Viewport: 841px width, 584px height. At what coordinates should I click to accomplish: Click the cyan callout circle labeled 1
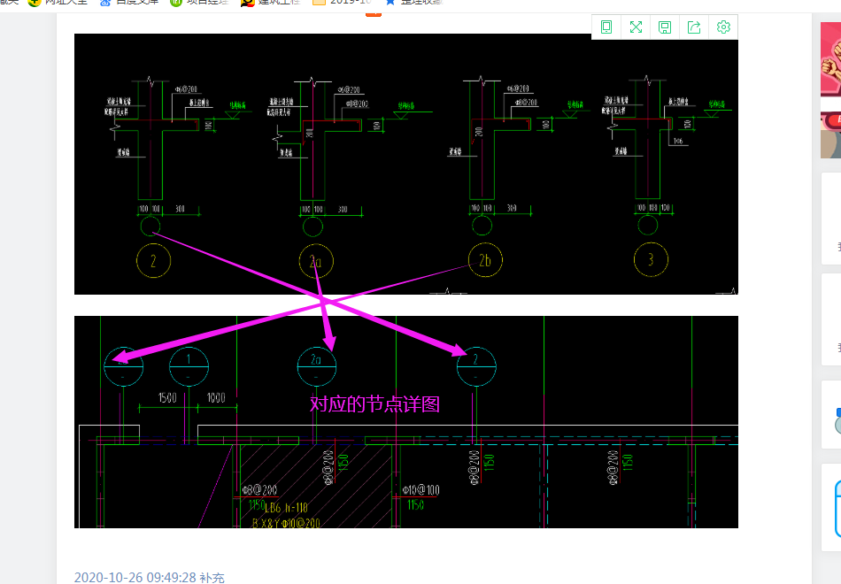189,366
